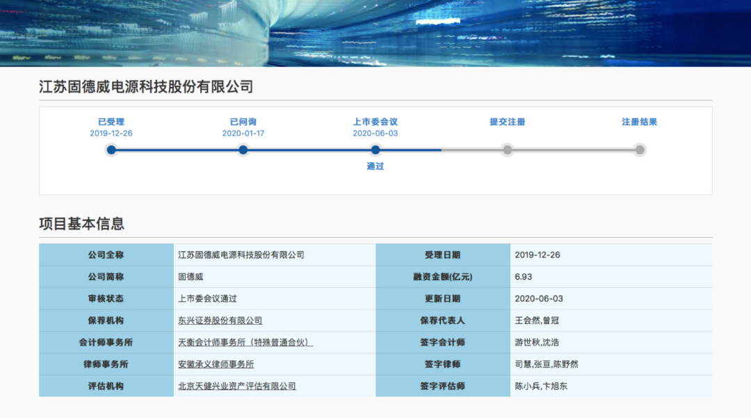The width and height of the screenshot is (751, 418).
Task: Click the 融资金额(亿元) header cell
Action: (443, 277)
